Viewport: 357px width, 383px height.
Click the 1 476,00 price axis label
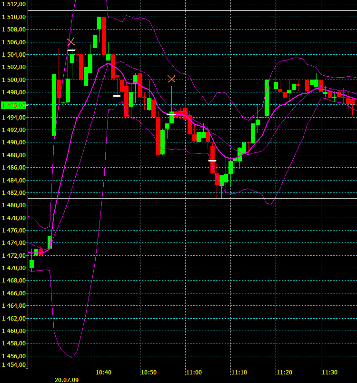tap(14, 230)
